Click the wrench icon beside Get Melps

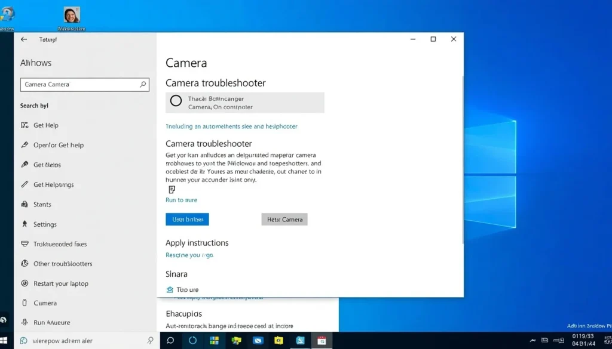coord(25,165)
